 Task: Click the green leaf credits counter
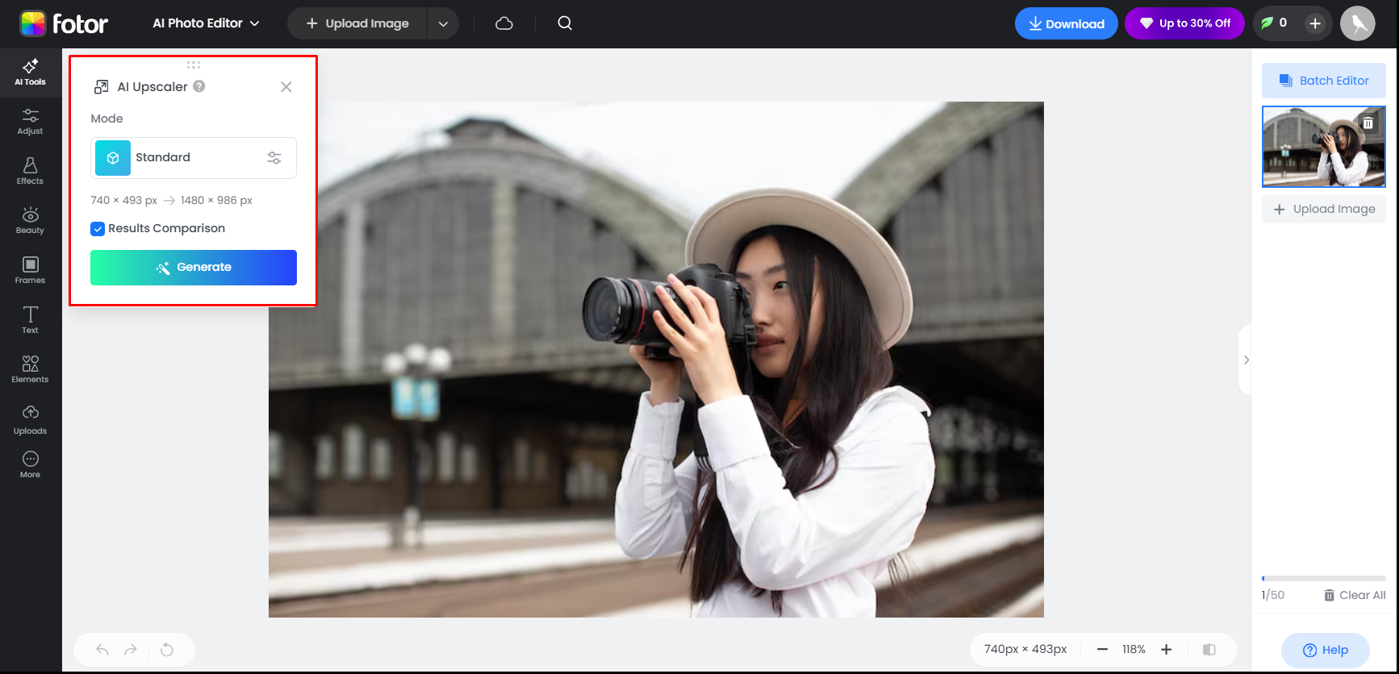pyautogui.click(x=1275, y=23)
